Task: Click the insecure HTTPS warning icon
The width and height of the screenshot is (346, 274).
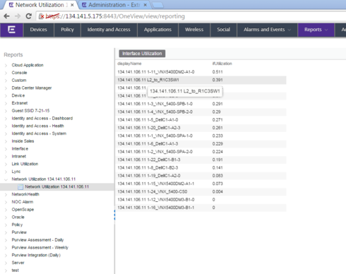Action: tap(41, 16)
